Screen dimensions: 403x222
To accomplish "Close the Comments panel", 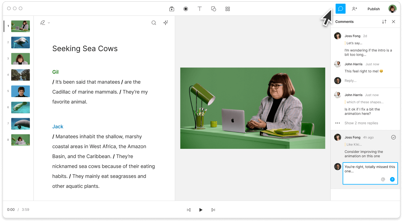I will [x=393, y=21].
